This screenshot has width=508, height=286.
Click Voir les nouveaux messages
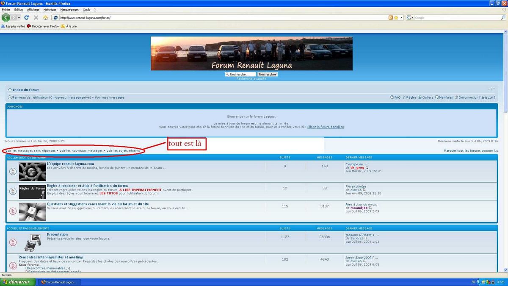coord(81,150)
